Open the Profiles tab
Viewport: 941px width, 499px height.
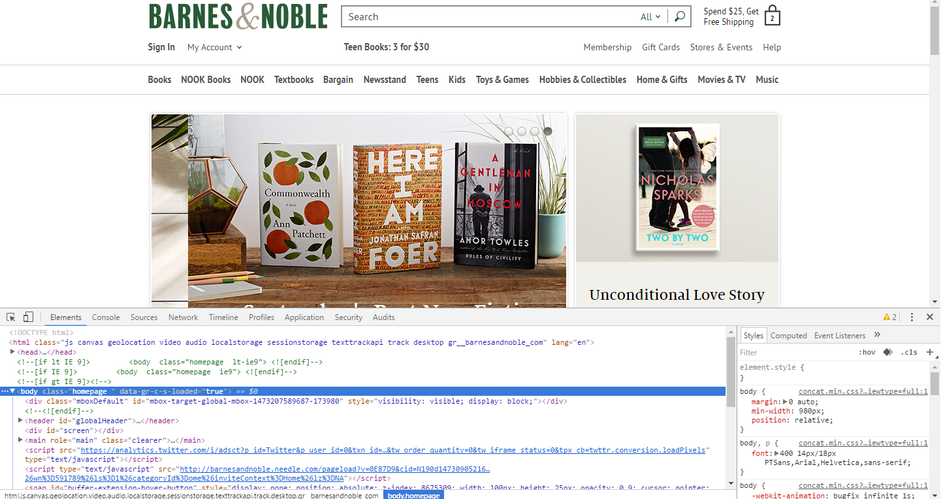click(261, 317)
